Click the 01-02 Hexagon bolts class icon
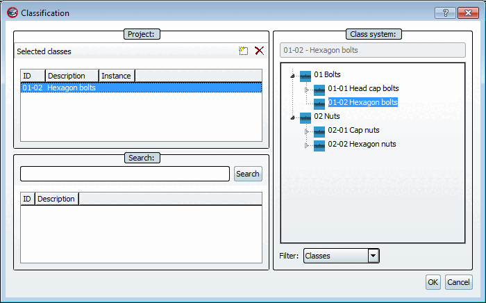 319,104
